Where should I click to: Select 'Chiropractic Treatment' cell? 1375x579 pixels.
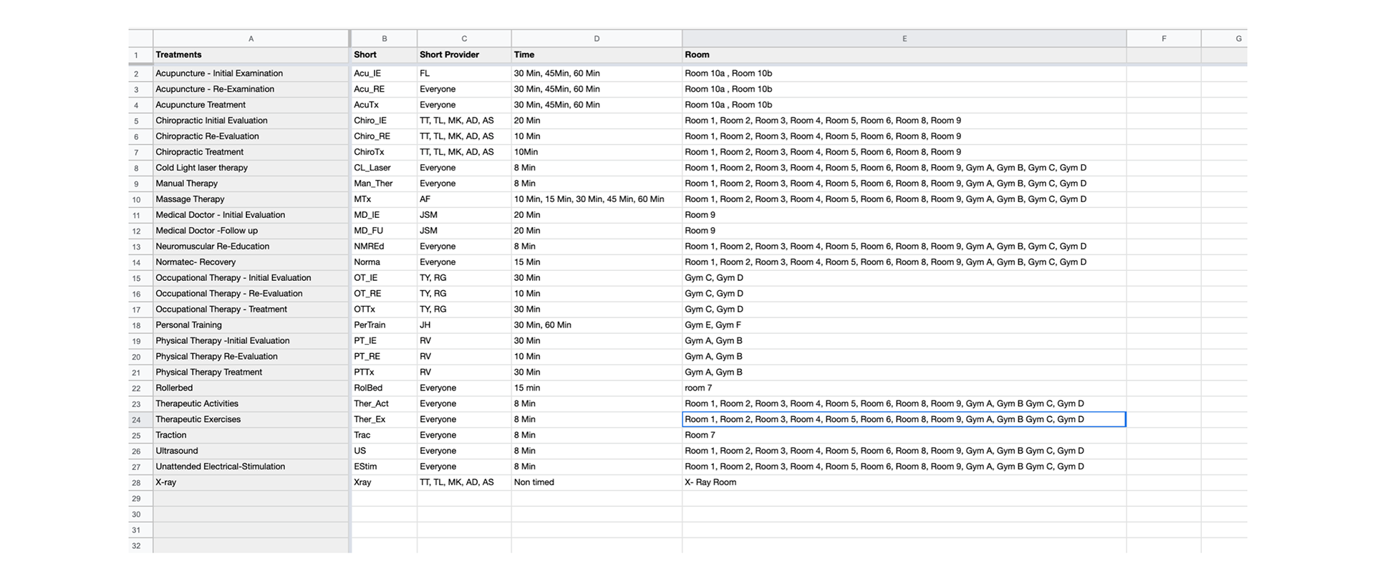pyautogui.click(x=251, y=152)
